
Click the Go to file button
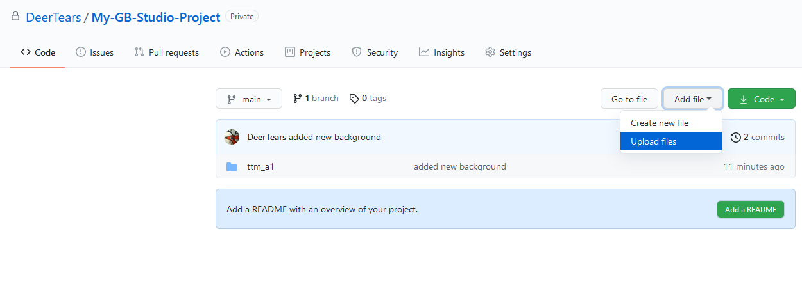coord(629,99)
